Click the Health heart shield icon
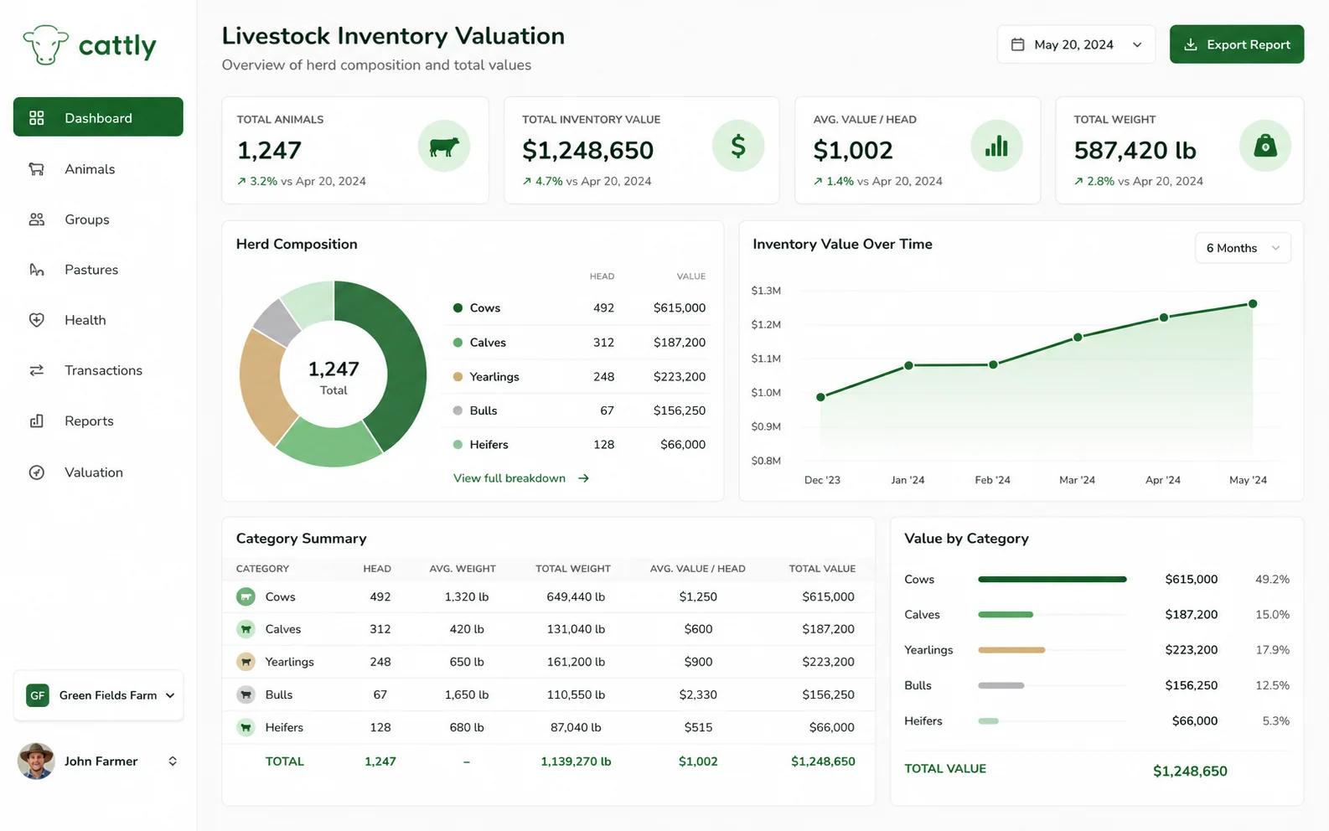This screenshot has width=1329, height=831. pyautogui.click(x=37, y=320)
